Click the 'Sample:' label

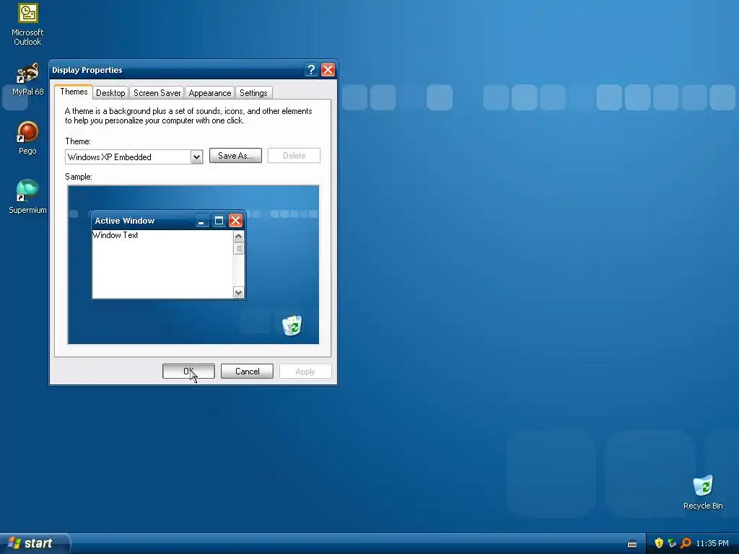pyautogui.click(x=79, y=177)
